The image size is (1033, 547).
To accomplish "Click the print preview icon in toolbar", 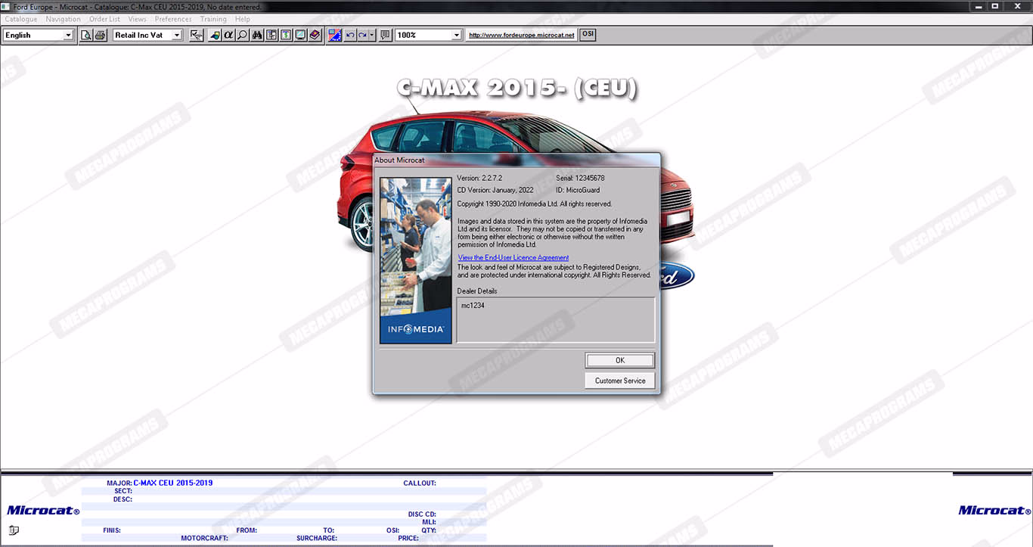I will (86, 35).
